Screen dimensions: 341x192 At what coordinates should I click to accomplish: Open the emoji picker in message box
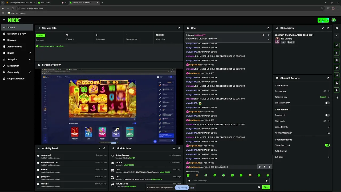pos(266,181)
